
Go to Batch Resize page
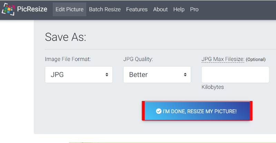(x=105, y=9)
